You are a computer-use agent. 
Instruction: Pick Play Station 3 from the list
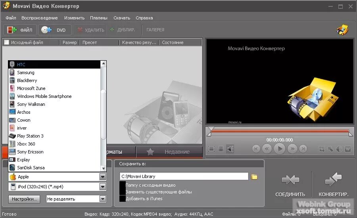coord(54,136)
